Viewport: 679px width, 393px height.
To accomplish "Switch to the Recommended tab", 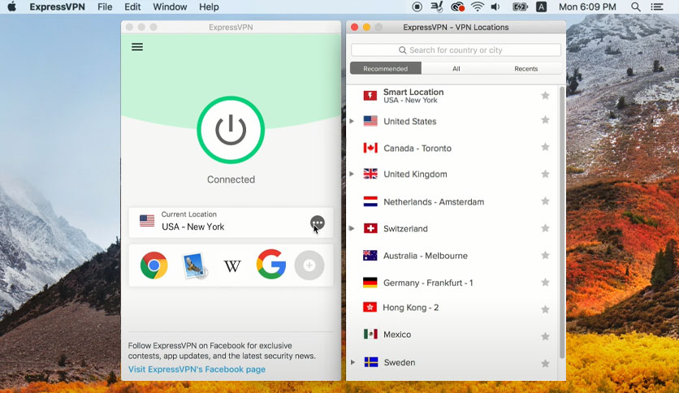I will (x=386, y=68).
